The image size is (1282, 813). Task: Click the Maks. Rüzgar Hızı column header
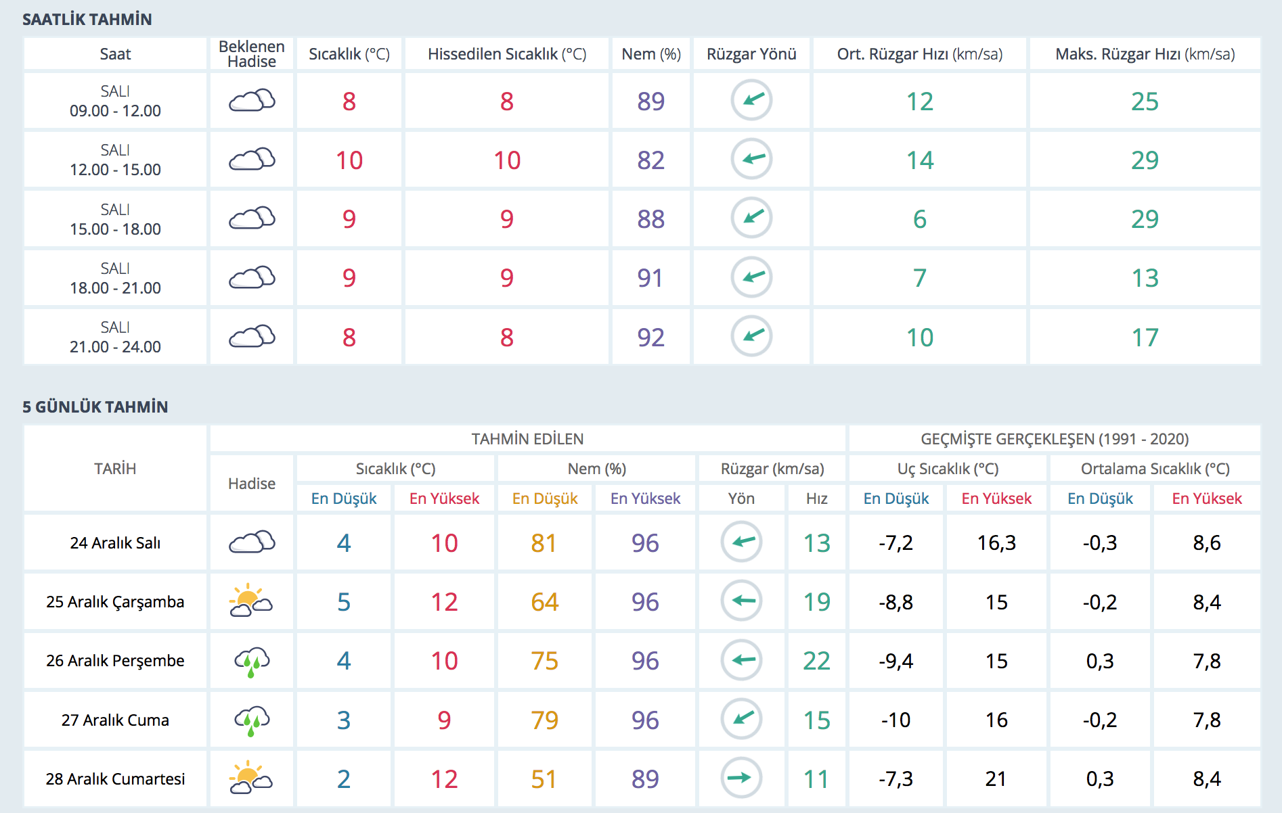(x=1145, y=54)
